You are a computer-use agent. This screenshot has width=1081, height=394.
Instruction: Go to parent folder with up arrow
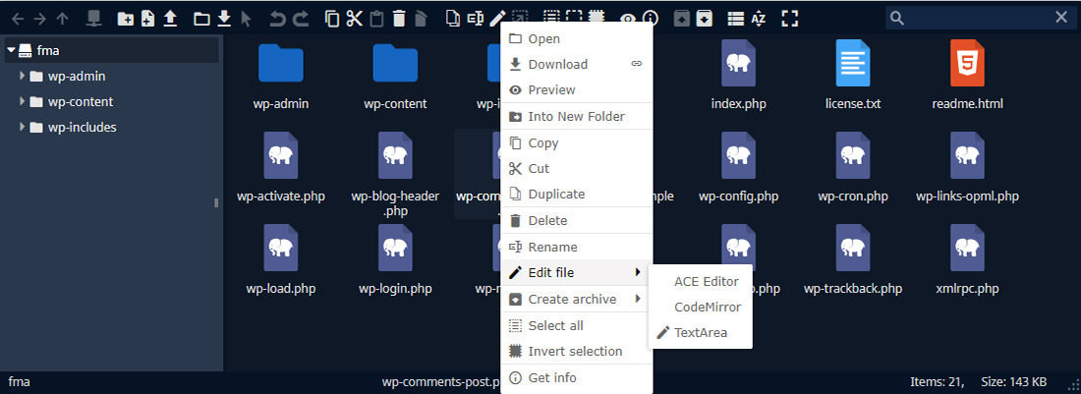pyautogui.click(x=62, y=19)
